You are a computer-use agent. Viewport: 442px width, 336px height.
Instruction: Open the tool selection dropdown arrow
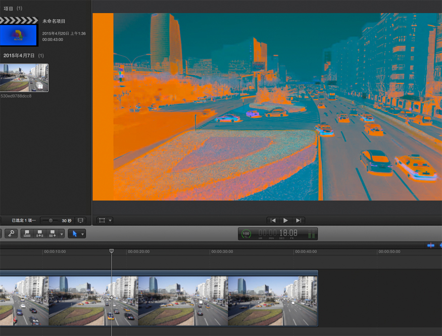pos(82,233)
